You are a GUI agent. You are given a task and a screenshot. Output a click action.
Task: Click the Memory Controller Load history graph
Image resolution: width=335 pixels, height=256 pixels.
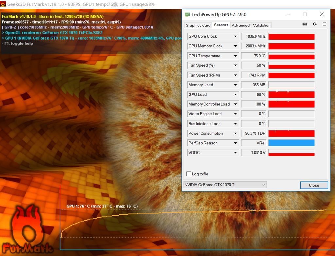point(291,104)
